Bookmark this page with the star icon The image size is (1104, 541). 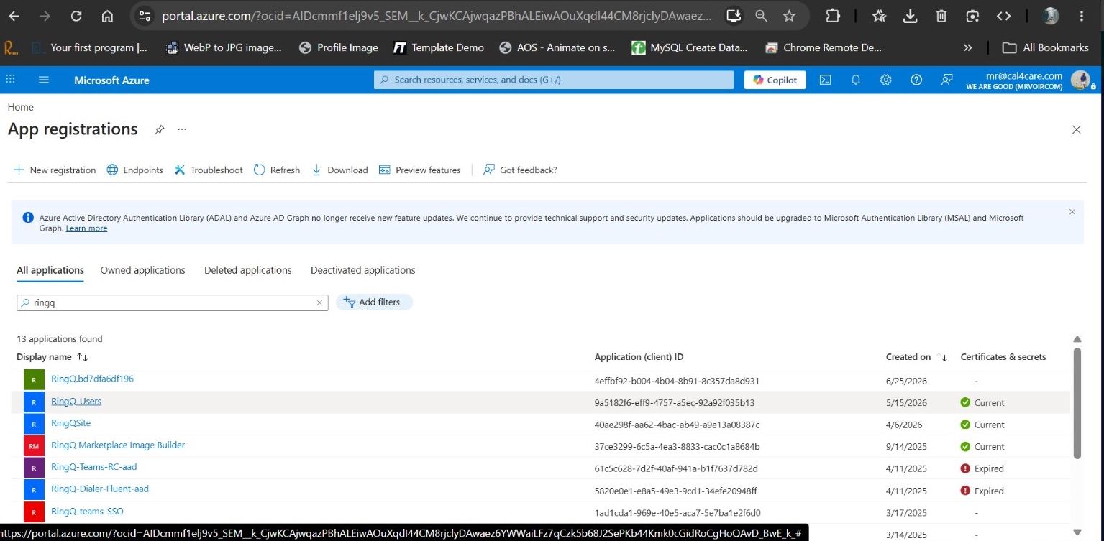click(x=789, y=16)
